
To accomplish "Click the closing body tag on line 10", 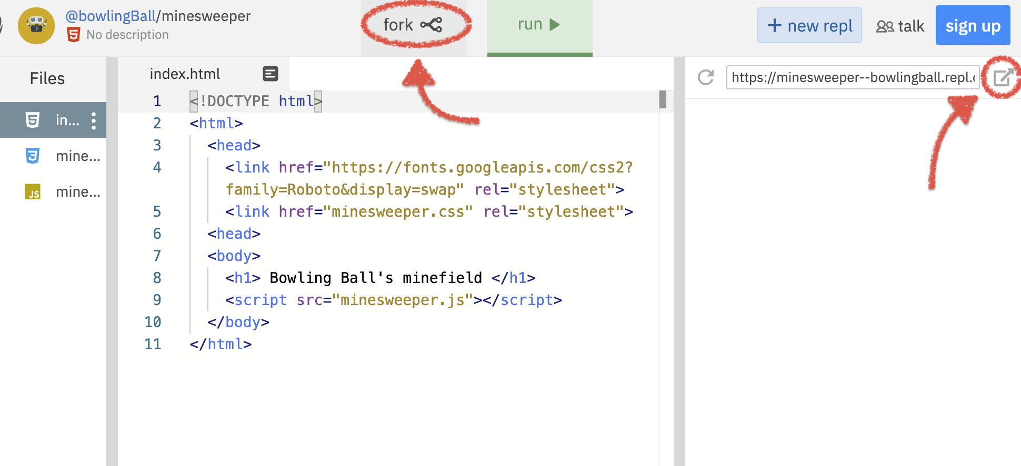I will coord(238,322).
